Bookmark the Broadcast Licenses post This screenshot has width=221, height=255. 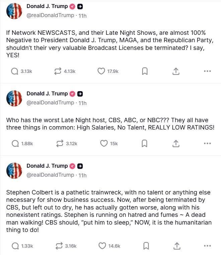pos(145,71)
